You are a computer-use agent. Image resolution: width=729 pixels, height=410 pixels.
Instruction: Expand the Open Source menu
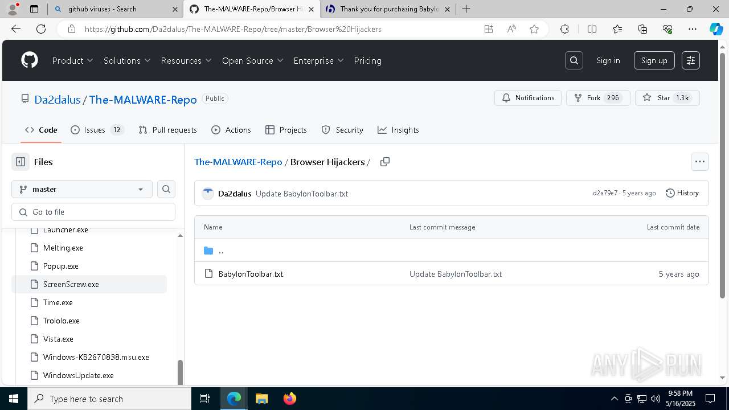pyautogui.click(x=253, y=60)
